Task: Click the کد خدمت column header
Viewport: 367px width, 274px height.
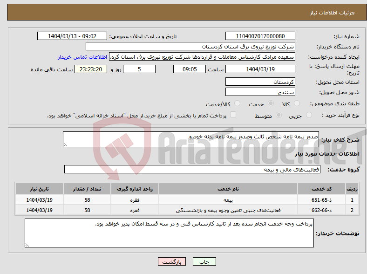Action: click(322, 189)
